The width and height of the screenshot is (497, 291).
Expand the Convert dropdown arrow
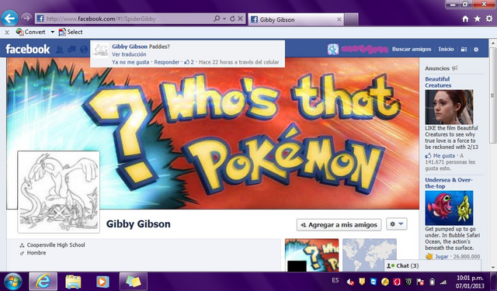coord(52,32)
